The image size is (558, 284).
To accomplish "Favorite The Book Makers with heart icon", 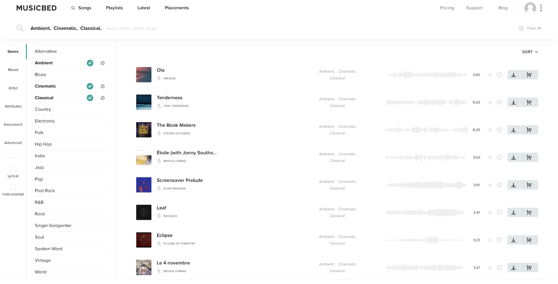I will 499,130.
